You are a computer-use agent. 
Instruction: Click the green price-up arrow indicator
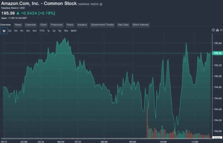pos(18,13)
